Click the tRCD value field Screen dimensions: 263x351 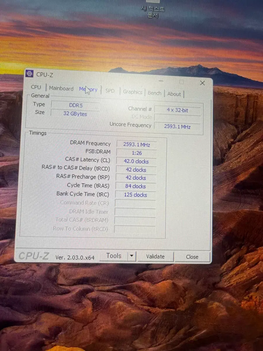click(x=136, y=170)
